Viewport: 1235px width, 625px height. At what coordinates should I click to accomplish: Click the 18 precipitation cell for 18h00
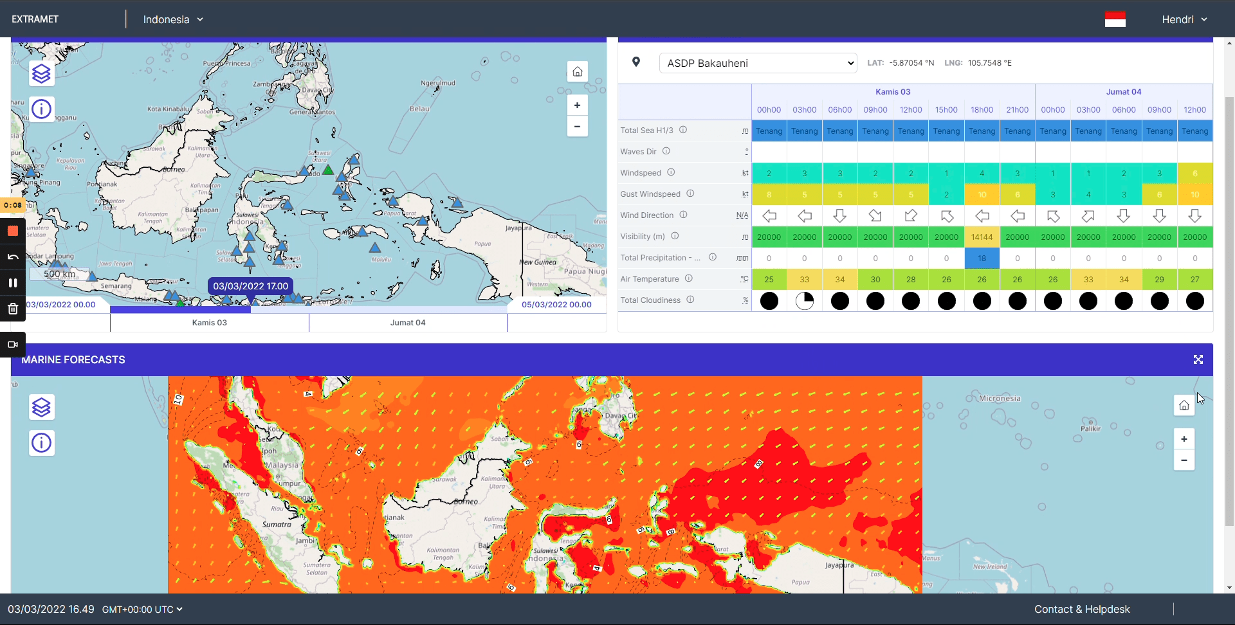pyautogui.click(x=982, y=258)
